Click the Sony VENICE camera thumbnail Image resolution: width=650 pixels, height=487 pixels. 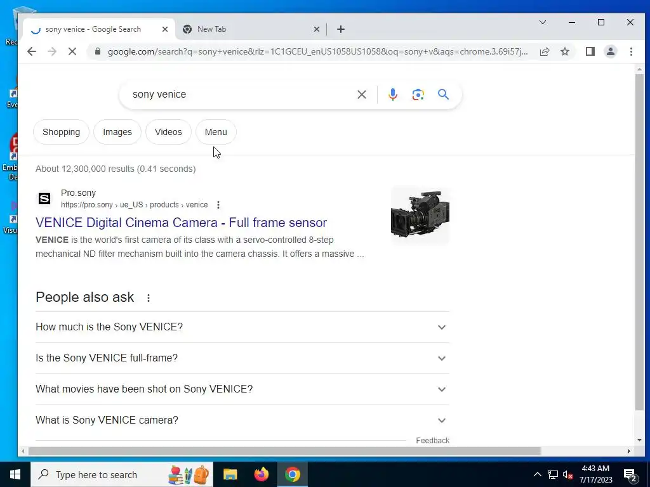point(420,216)
